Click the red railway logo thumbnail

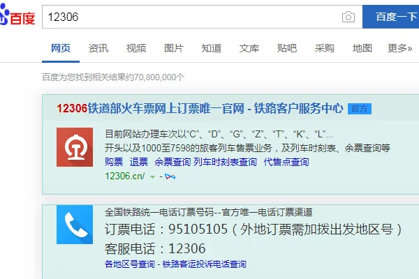[x=75, y=147]
